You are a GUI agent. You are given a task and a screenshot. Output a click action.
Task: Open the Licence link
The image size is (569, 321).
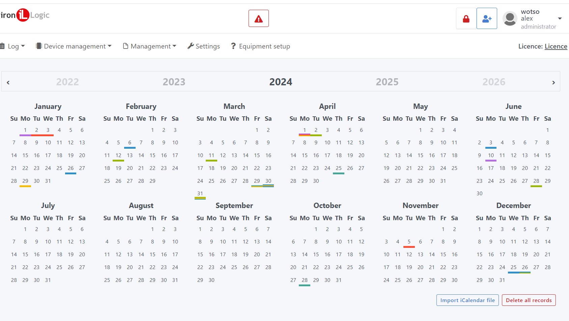point(556,46)
